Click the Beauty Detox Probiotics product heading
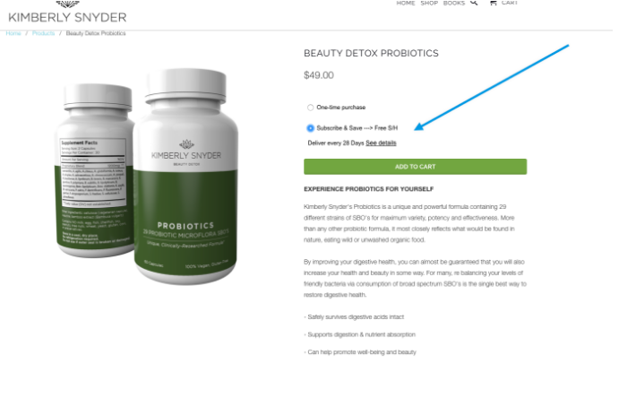Image resolution: width=619 pixels, height=398 pixels. pos(371,53)
